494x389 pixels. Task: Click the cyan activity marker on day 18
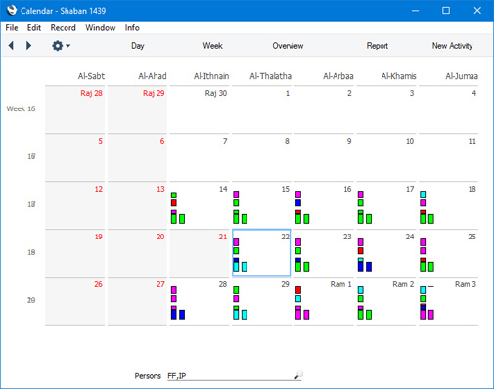pos(423,194)
